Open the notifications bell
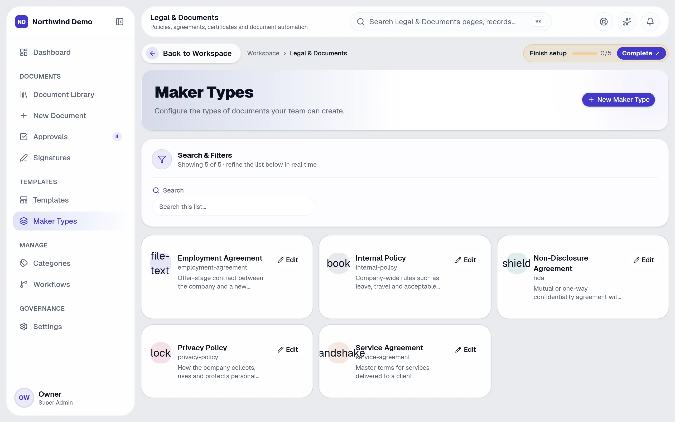 [650, 22]
